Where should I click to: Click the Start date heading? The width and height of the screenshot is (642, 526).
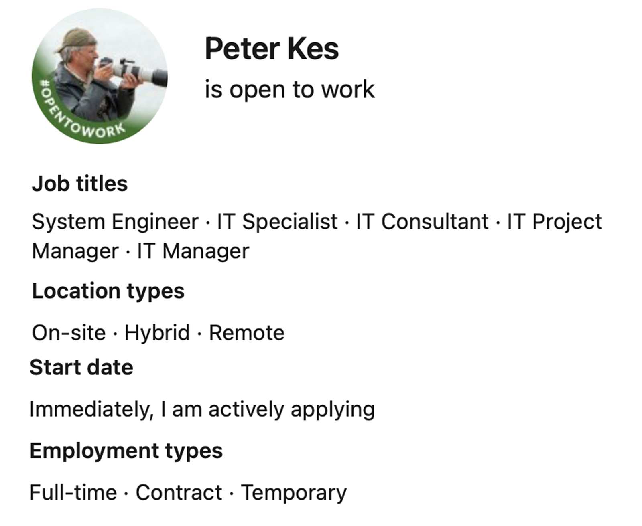[x=81, y=367]
